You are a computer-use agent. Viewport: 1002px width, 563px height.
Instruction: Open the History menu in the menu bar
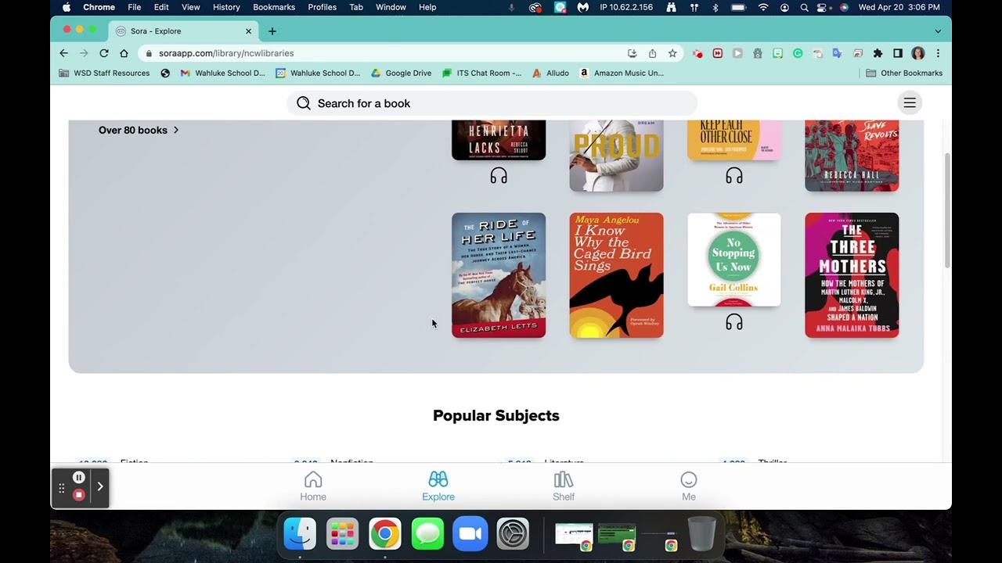tap(226, 7)
